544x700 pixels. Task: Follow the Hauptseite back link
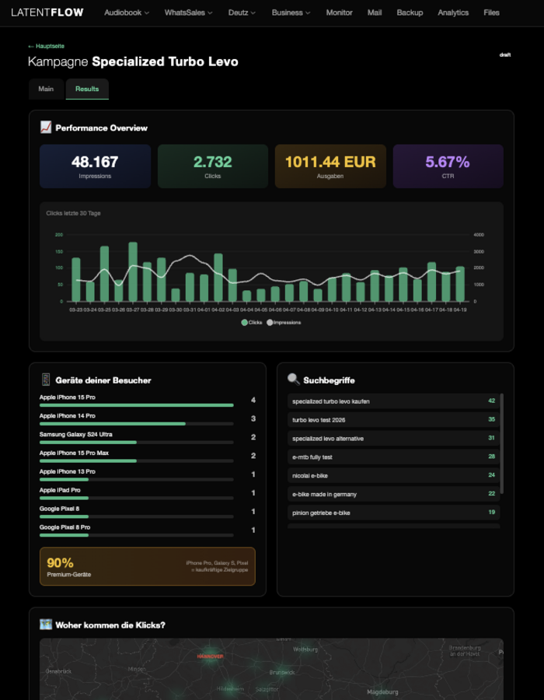(x=46, y=47)
